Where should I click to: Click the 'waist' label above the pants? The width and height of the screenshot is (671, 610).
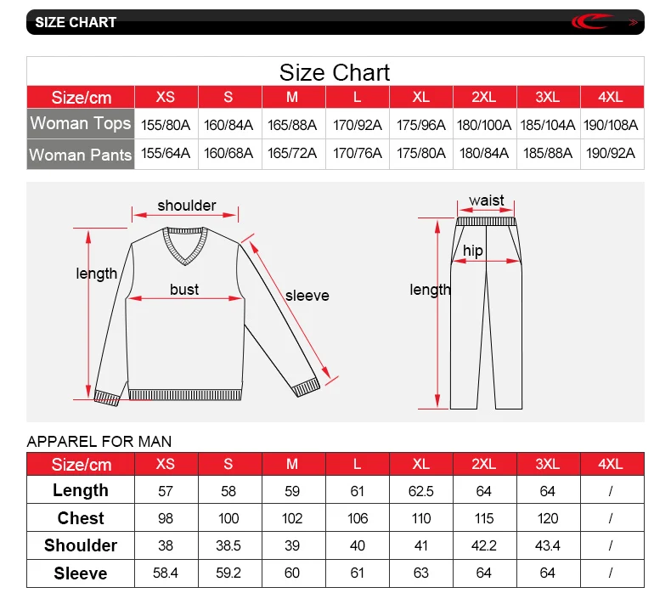tap(487, 201)
